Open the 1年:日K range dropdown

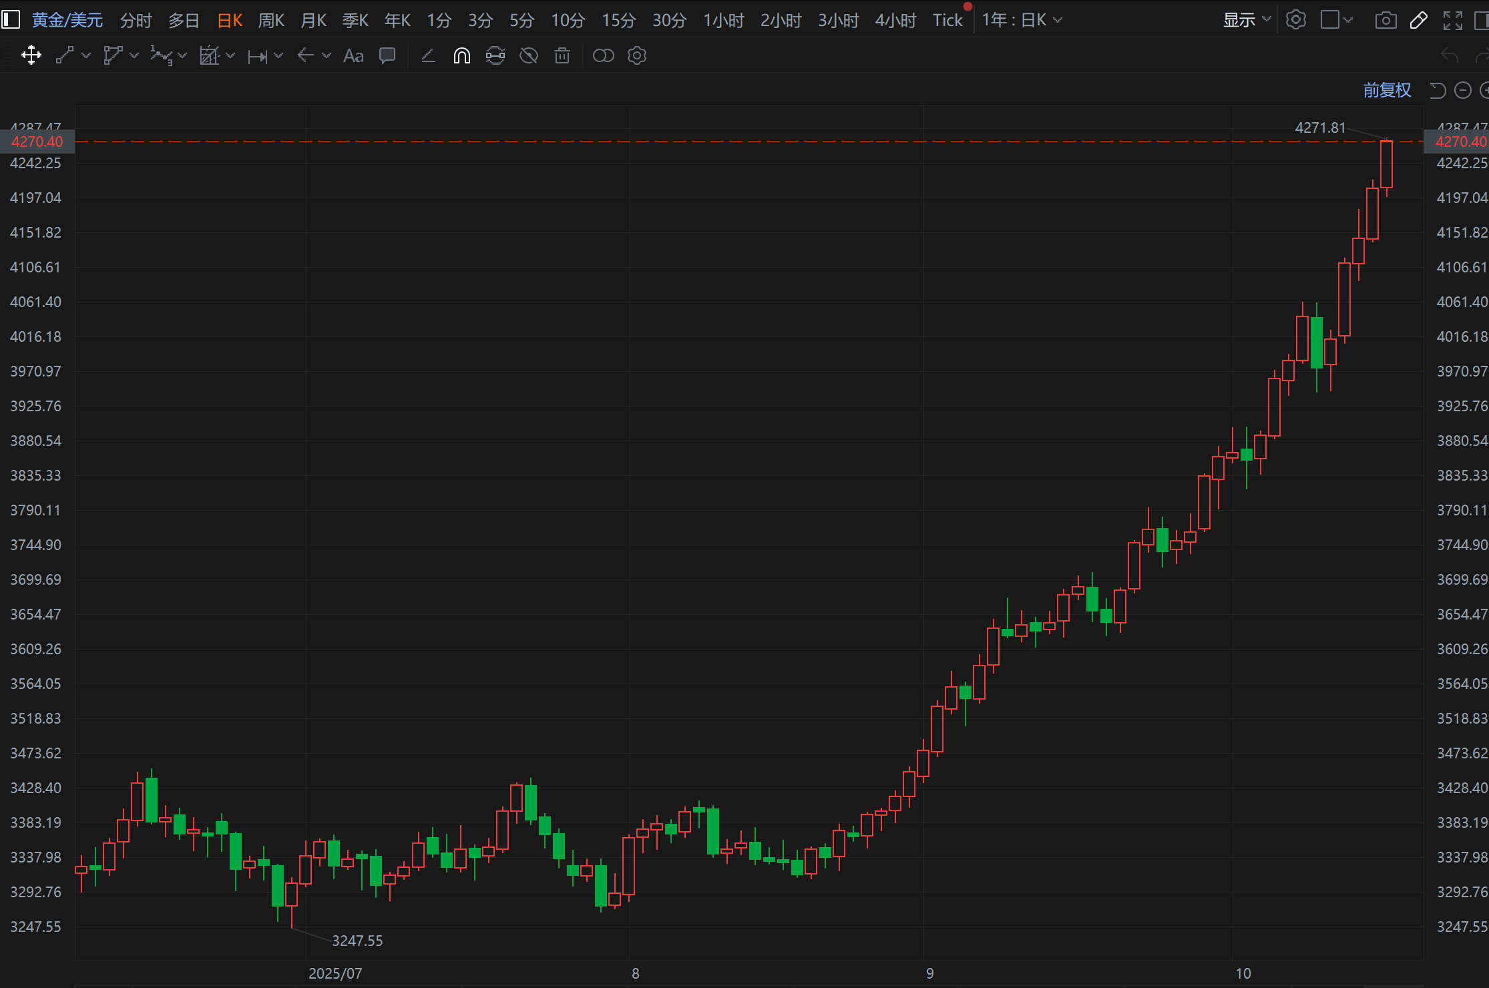pyautogui.click(x=1022, y=20)
